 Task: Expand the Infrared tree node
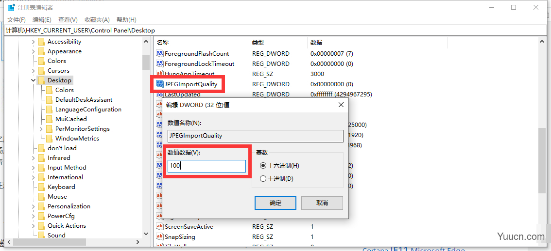point(33,158)
